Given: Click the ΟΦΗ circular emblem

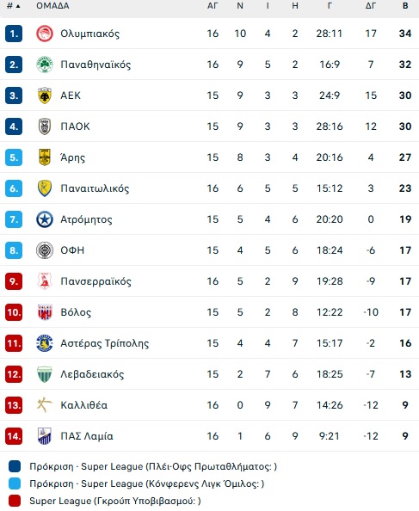Looking at the screenshot, I should 45,250.
